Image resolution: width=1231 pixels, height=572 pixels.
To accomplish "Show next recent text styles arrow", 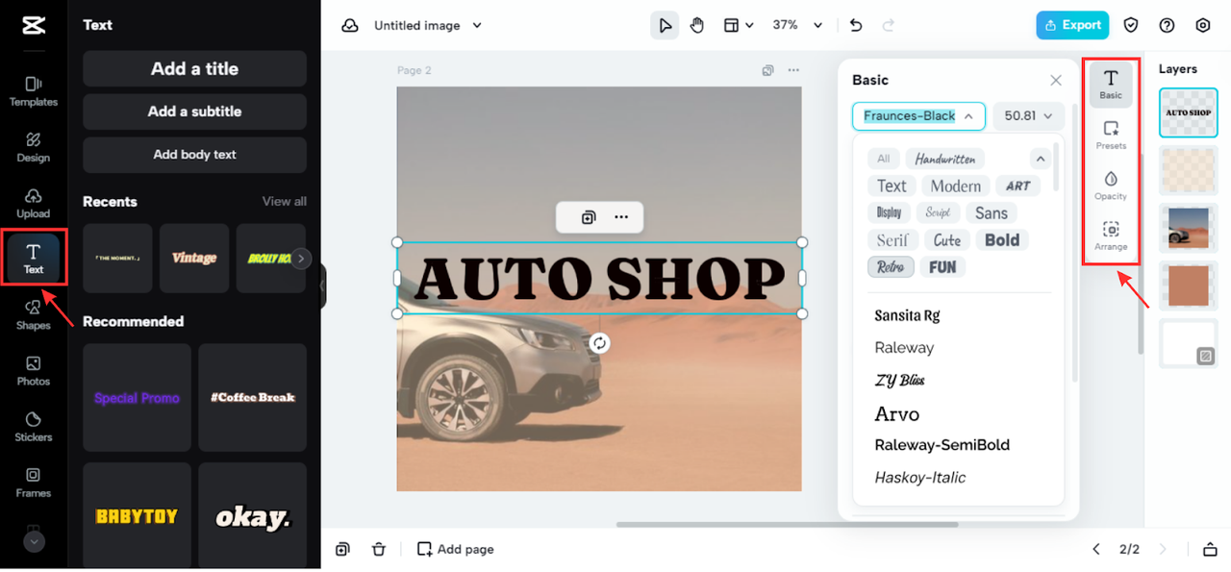I will pyautogui.click(x=301, y=258).
